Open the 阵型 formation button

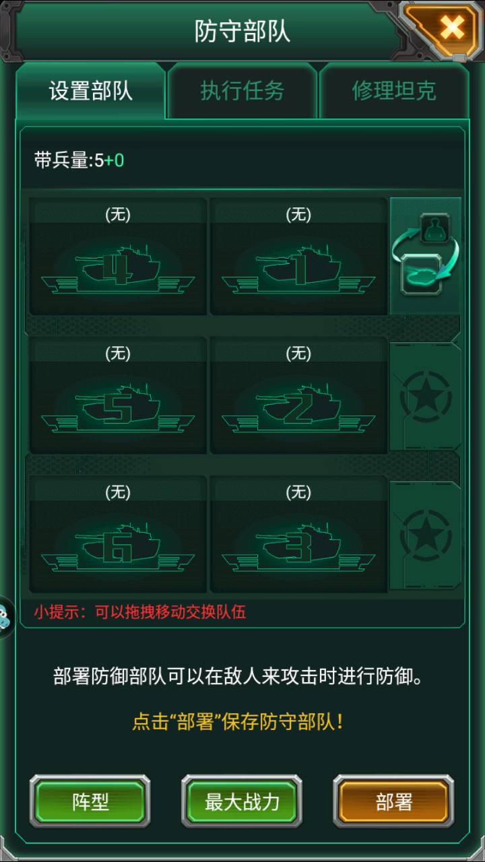point(90,801)
